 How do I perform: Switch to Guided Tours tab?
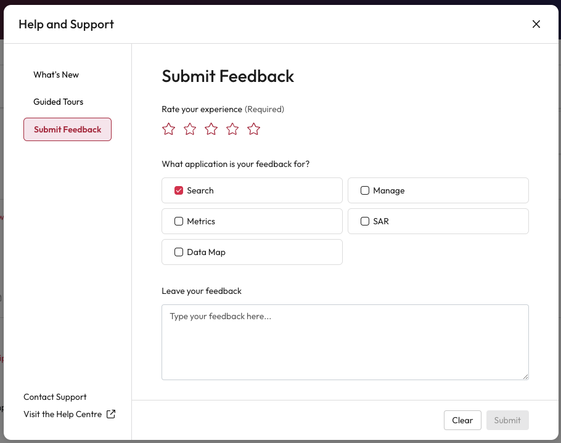tap(59, 102)
